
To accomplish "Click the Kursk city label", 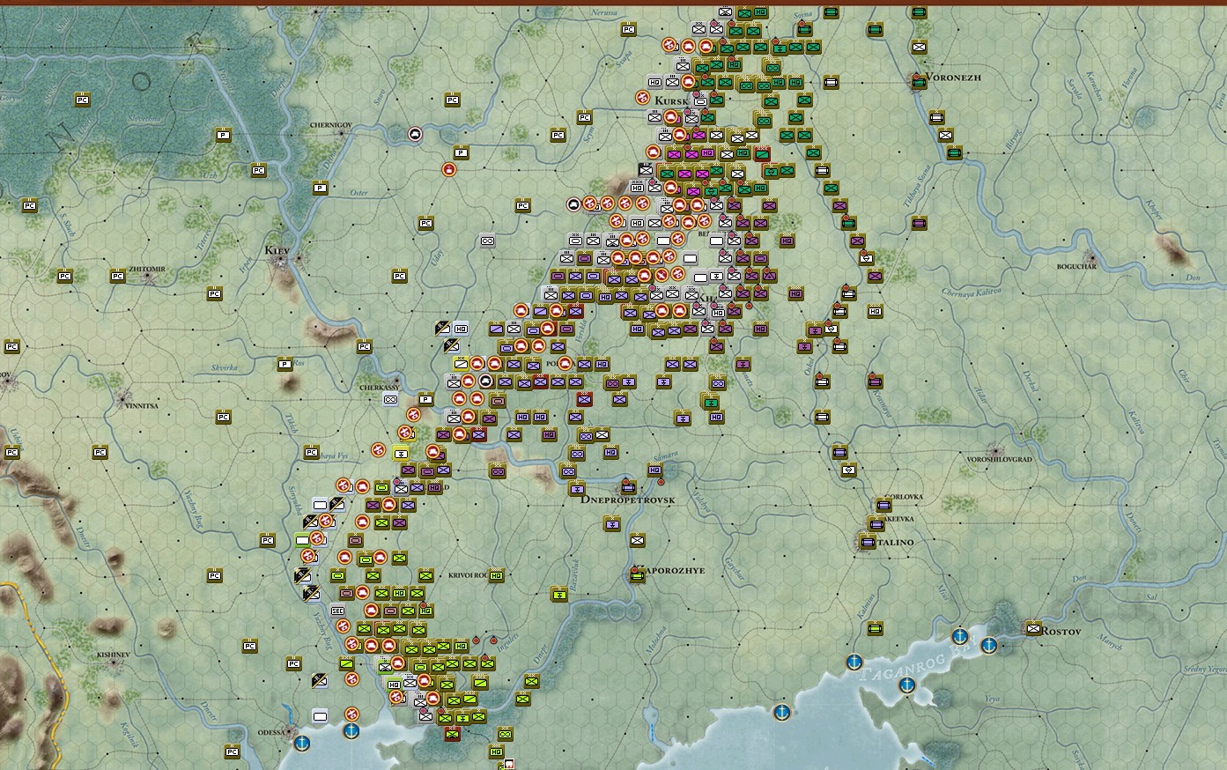I will [670, 101].
